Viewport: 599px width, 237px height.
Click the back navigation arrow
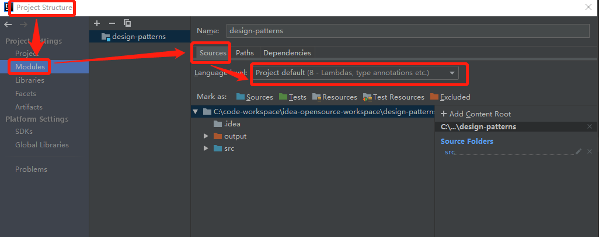(8, 24)
